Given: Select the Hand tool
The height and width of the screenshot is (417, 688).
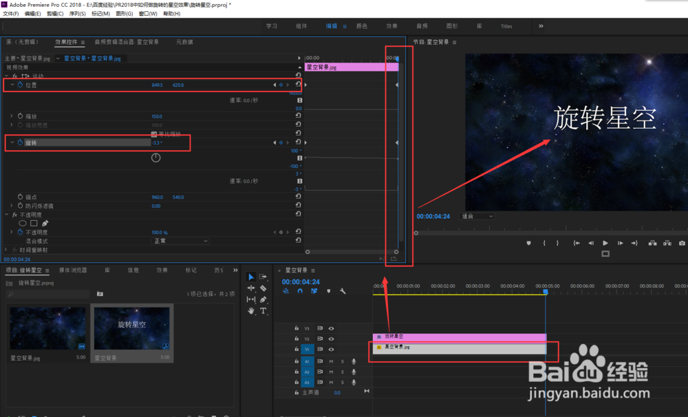Looking at the screenshot, I should click(251, 311).
